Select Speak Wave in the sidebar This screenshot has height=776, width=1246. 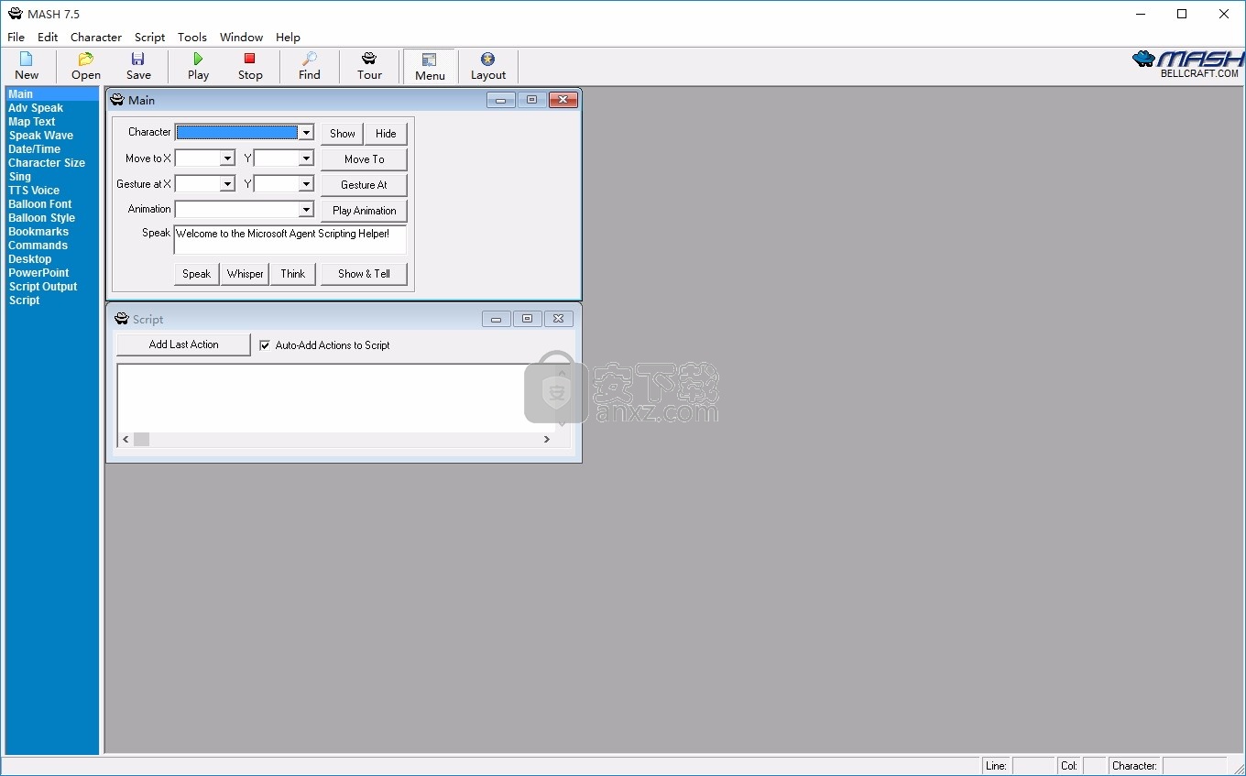click(40, 136)
